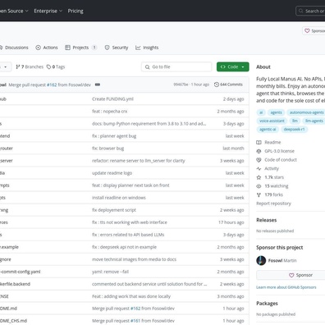
Task: Open the .env.example file entry
Action: (9, 247)
